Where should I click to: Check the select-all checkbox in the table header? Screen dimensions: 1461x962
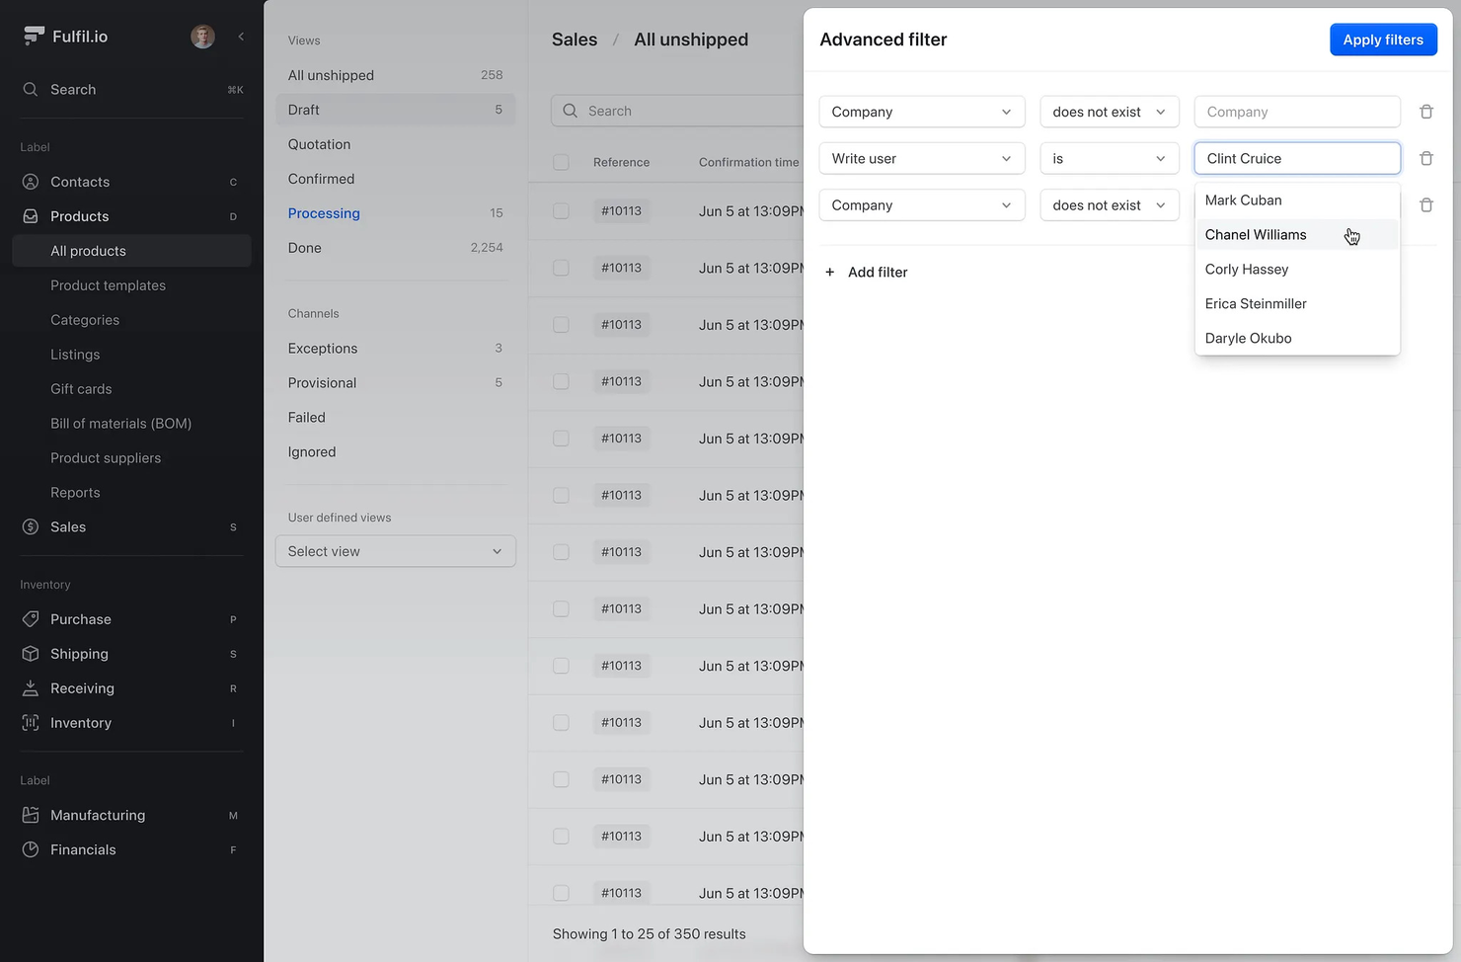pos(561,162)
